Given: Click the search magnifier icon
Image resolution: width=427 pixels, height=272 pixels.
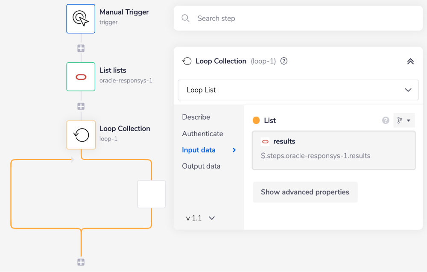Looking at the screenshot, I should coord(185,18).
